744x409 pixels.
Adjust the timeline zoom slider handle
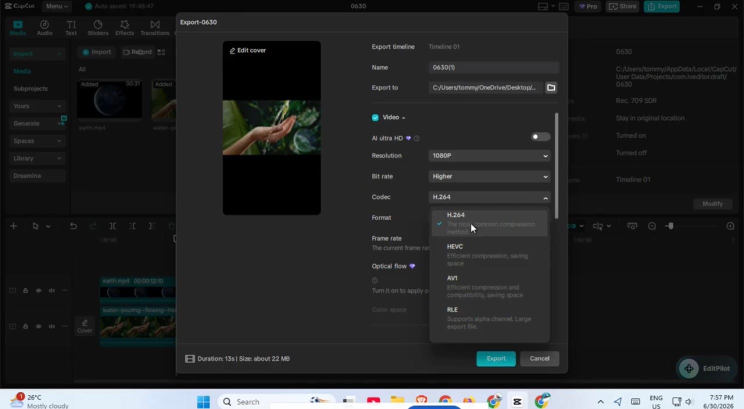coord(670,226)
